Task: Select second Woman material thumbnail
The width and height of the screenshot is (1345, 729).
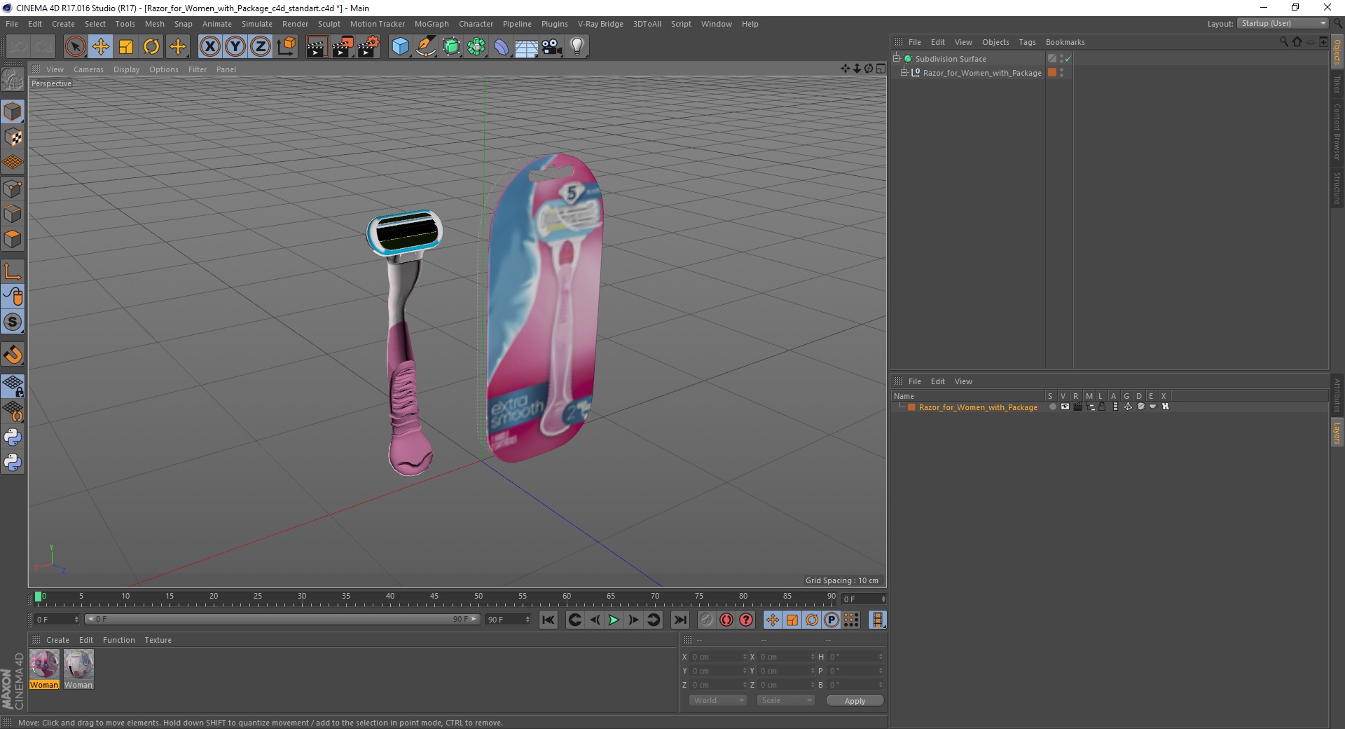Action: 78,665
